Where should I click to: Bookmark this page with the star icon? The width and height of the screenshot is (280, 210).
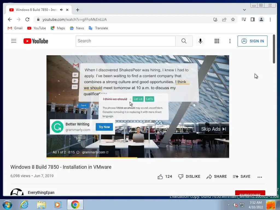(233, 19)
